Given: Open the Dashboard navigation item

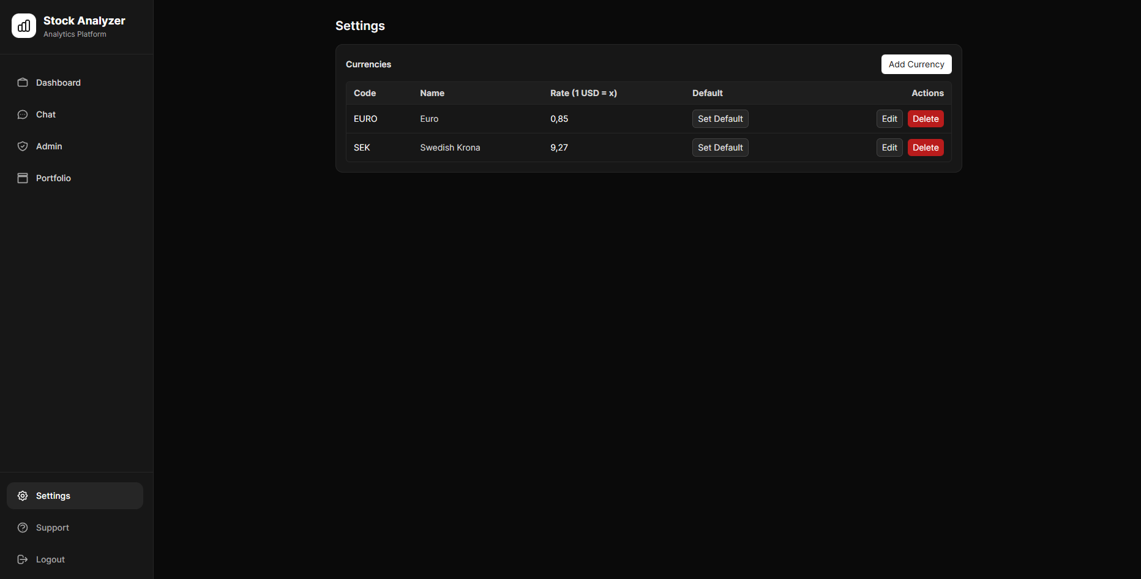Looking at the screenshot, I should [58, 83].
